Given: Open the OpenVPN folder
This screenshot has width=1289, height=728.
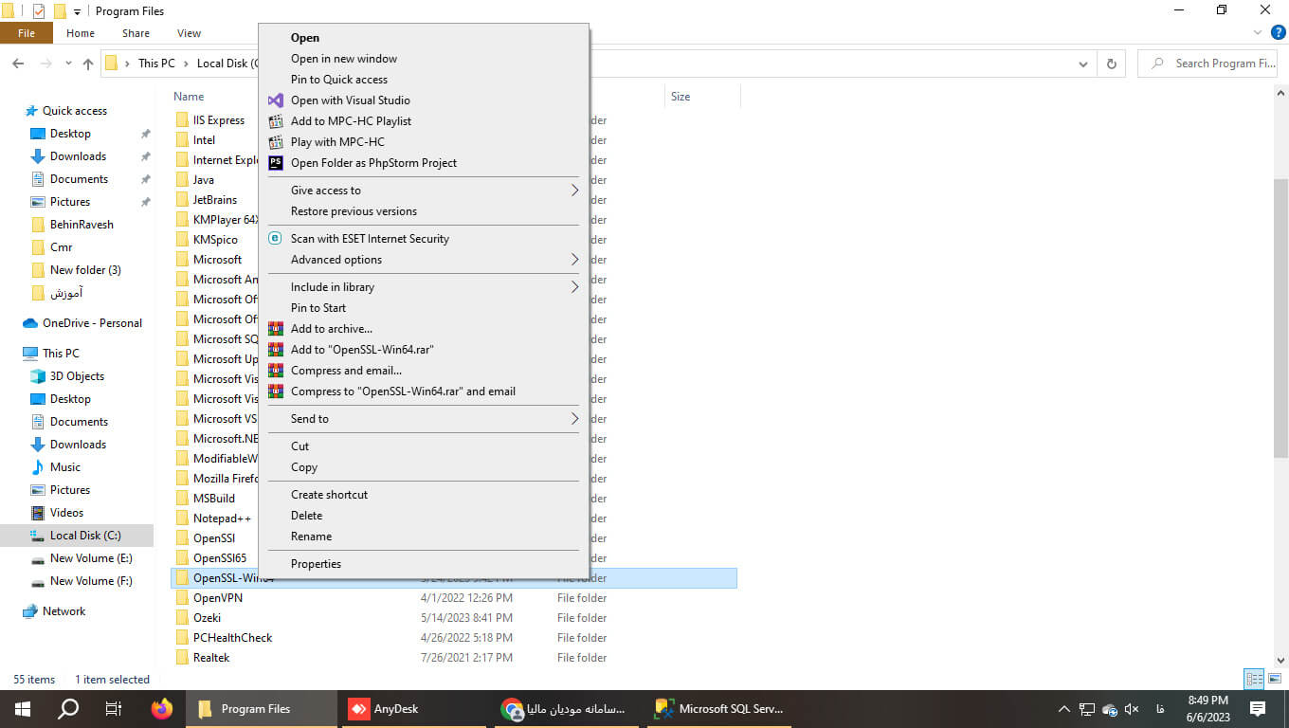Looking at the screenshot, I should (x=219, y=598).
